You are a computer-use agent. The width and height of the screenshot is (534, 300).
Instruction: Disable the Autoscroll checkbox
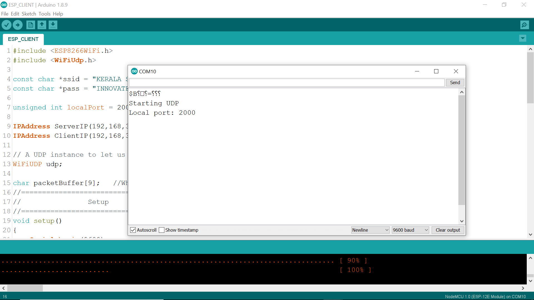pos(133,230)
